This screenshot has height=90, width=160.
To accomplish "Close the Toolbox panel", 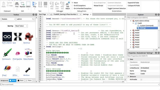I will point(36,14).
